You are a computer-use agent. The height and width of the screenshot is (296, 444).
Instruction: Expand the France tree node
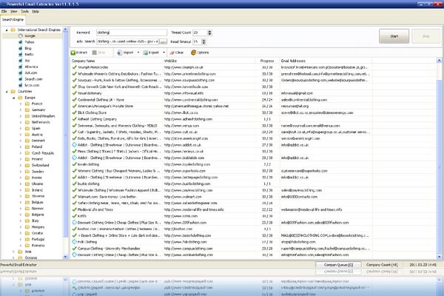(x=21, y=104)
